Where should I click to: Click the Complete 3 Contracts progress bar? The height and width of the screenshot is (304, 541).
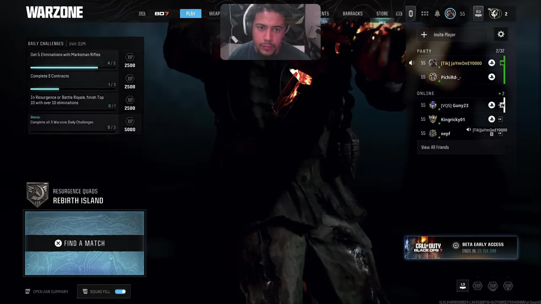[73, 89]
